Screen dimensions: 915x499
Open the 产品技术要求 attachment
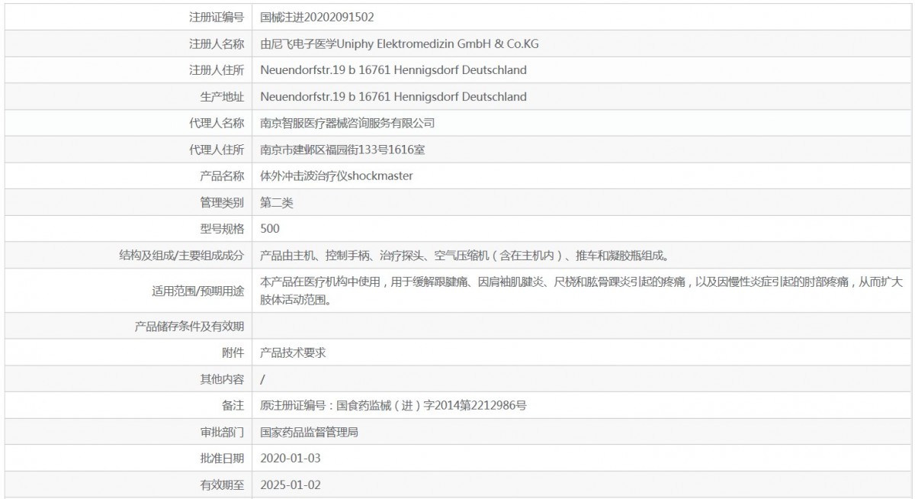point(293,353)
